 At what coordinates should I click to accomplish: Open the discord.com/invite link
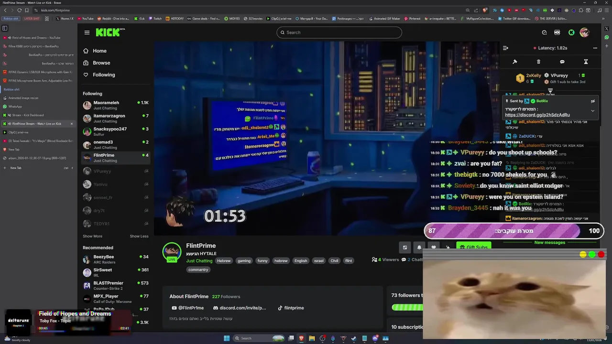click(x=240, y=308)
